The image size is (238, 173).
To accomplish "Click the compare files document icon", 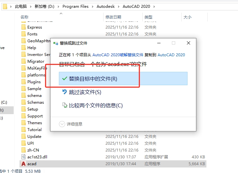I will [65, 105].
